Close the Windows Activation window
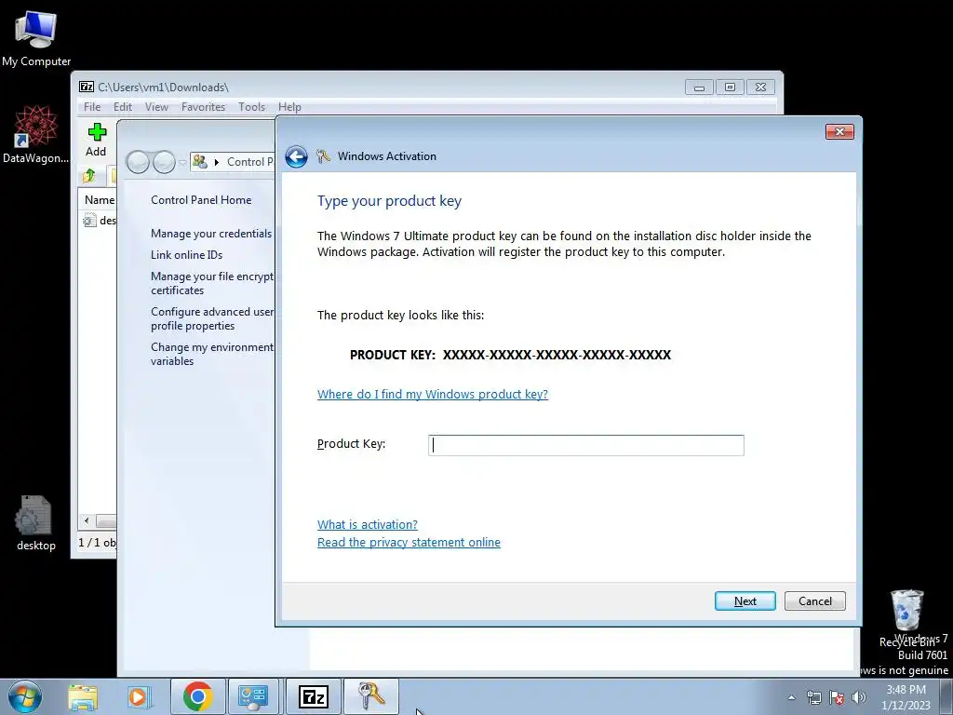The height and width of the screenshot is (715, 953). [x=839, y=131]
